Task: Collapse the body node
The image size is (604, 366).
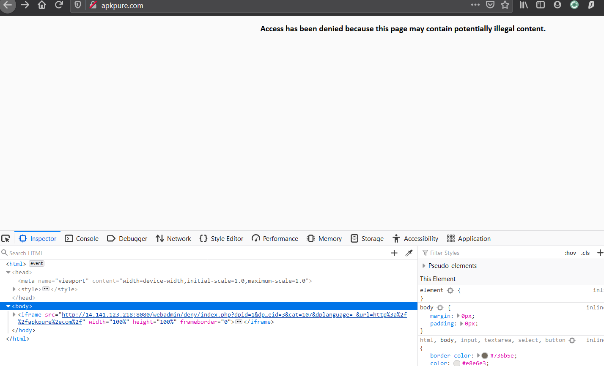Action: 8,306
